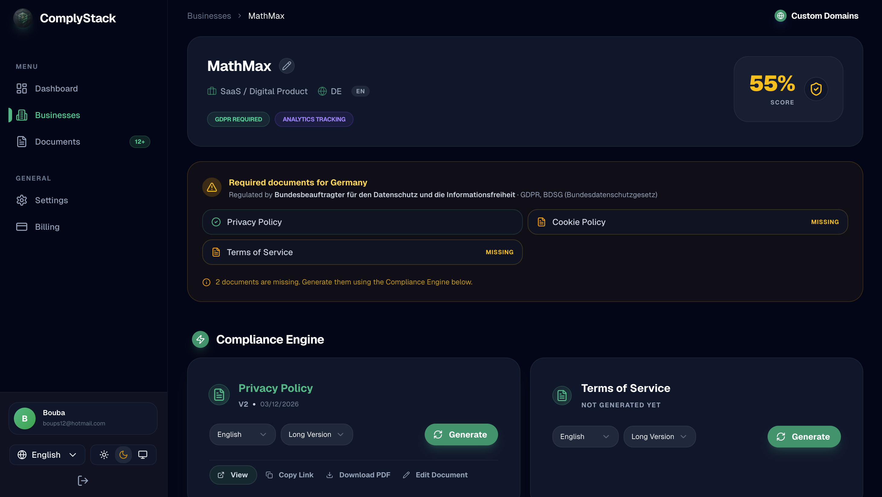Click the compliance score shield icon
882x497 pixels.
pos(816,89)
